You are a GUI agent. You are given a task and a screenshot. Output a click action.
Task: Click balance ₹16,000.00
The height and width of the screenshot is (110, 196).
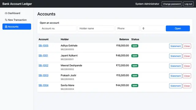123,46
